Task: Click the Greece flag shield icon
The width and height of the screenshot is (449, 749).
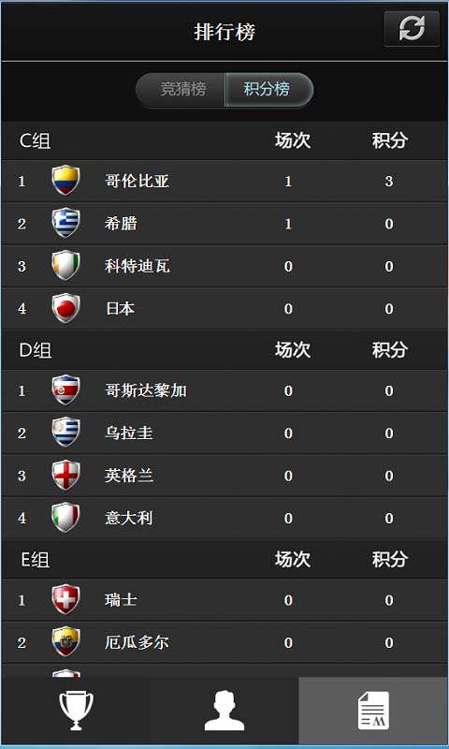Action: point(65,223)
